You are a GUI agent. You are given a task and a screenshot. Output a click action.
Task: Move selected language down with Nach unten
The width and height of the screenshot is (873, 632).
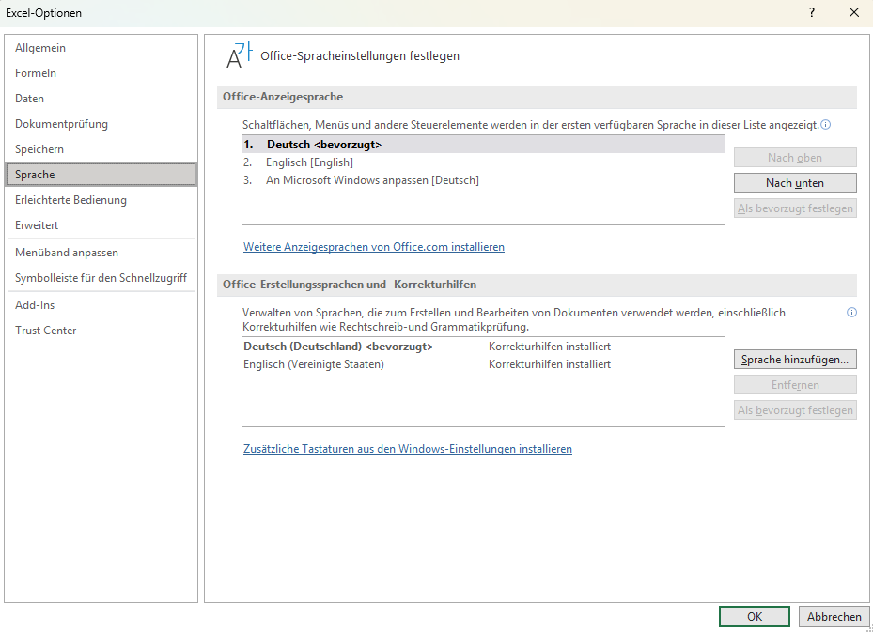(x=794, y=183)
